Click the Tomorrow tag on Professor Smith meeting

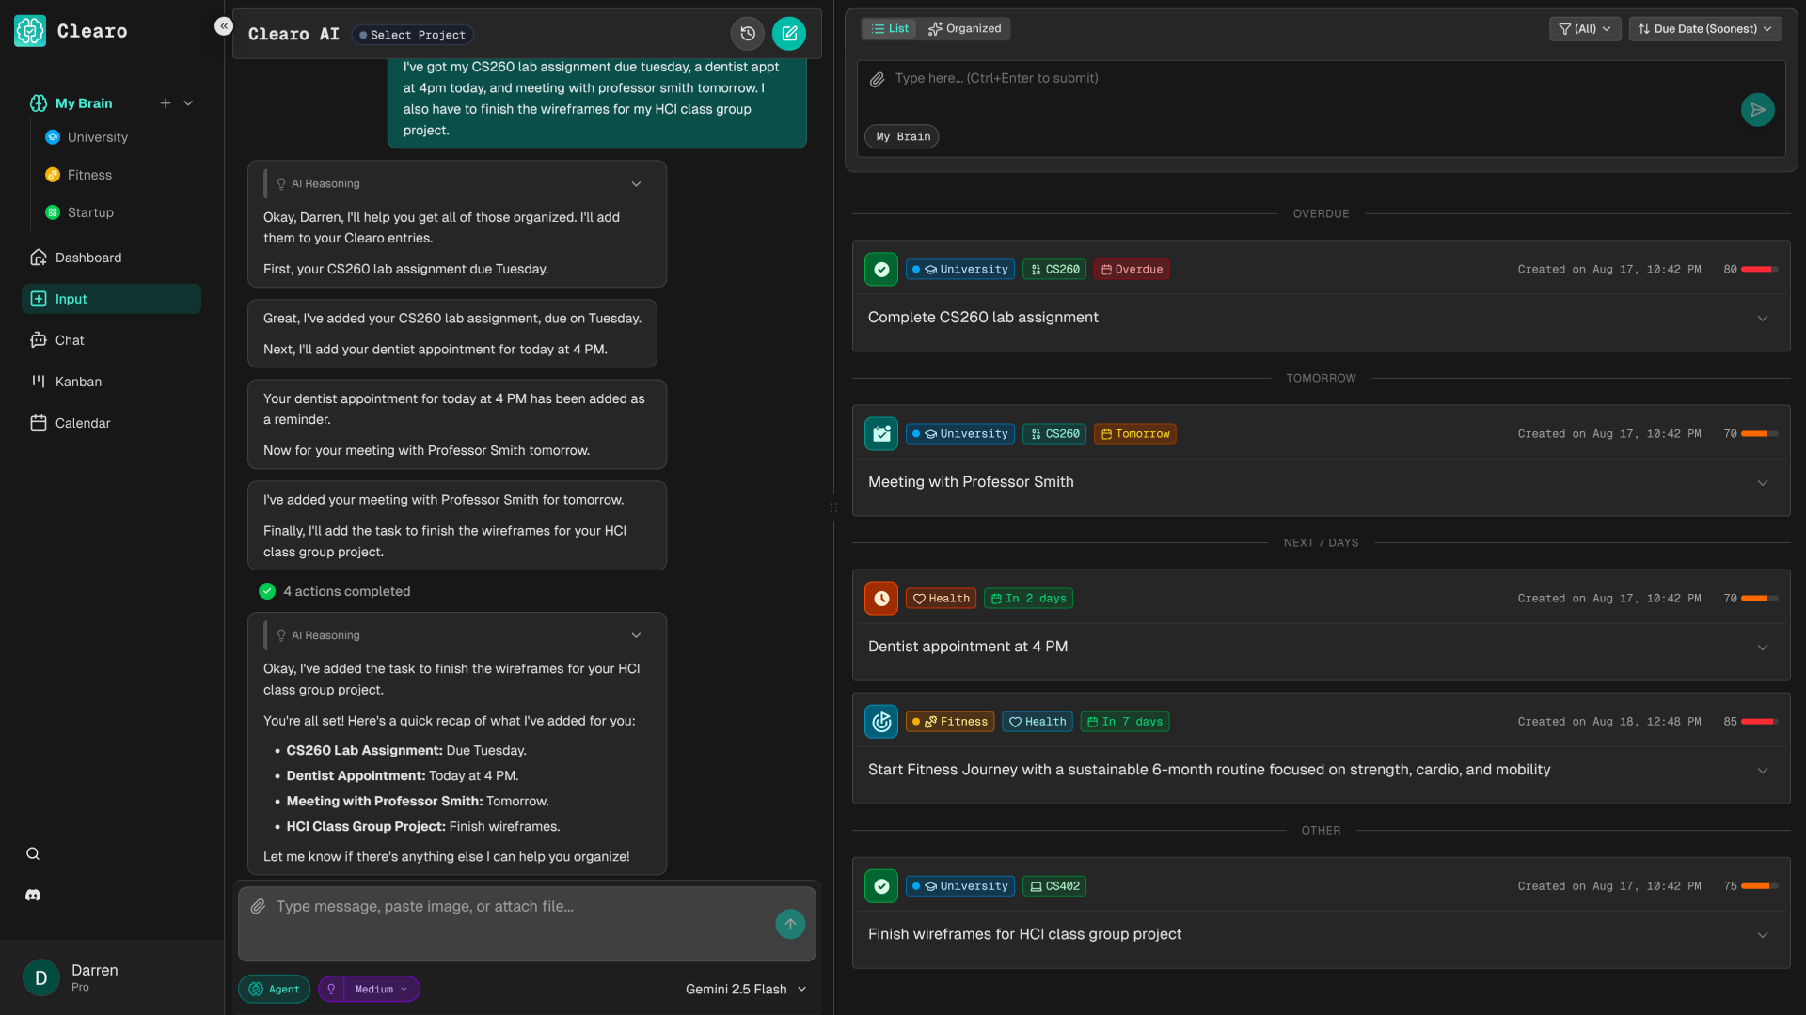(1135, 434)
